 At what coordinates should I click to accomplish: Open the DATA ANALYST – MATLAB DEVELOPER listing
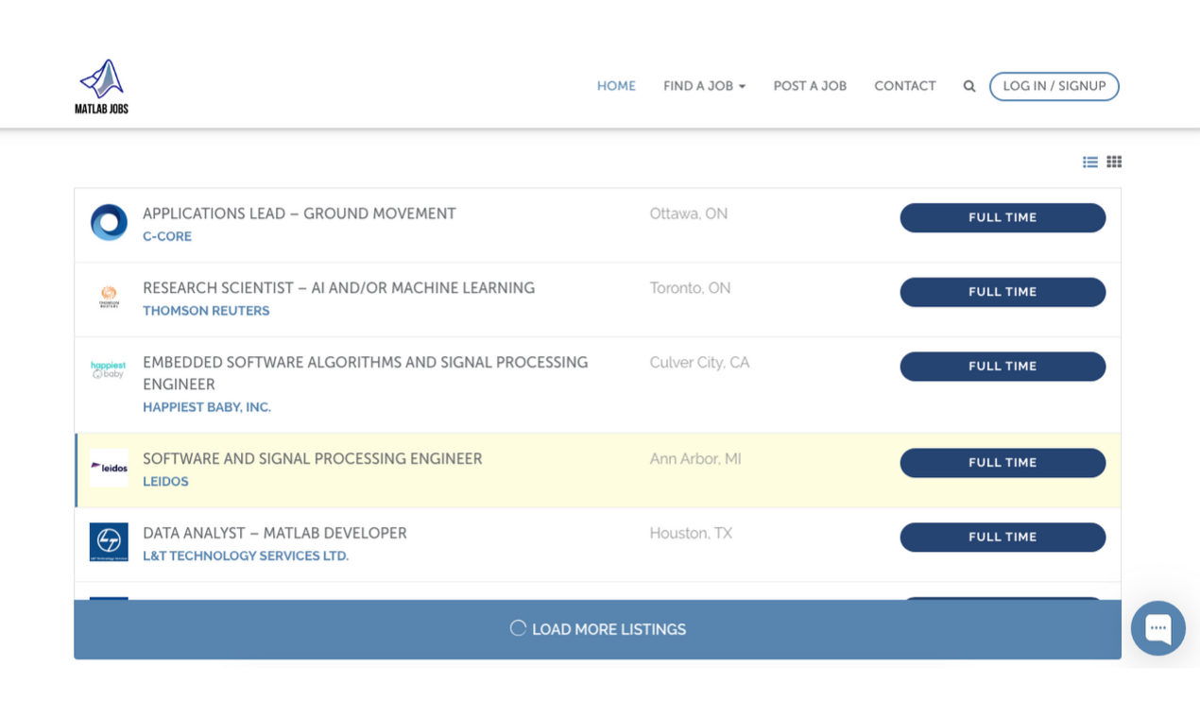point(274,533)
